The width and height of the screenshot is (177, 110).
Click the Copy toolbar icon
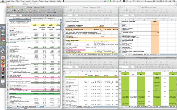pyautogui.click(x=27, y=10)
